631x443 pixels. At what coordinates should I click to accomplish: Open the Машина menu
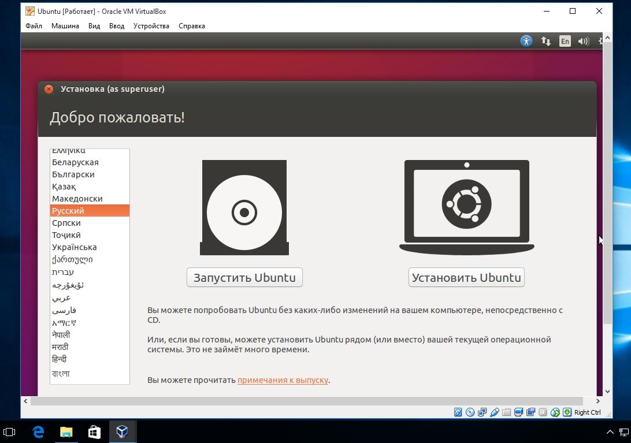[65, 26]
